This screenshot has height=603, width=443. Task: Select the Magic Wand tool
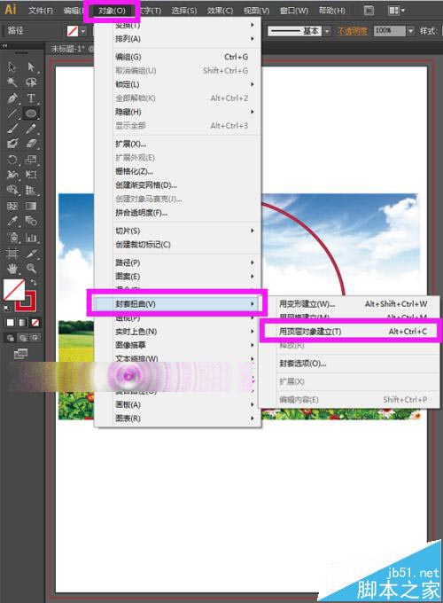pos(12,82)
